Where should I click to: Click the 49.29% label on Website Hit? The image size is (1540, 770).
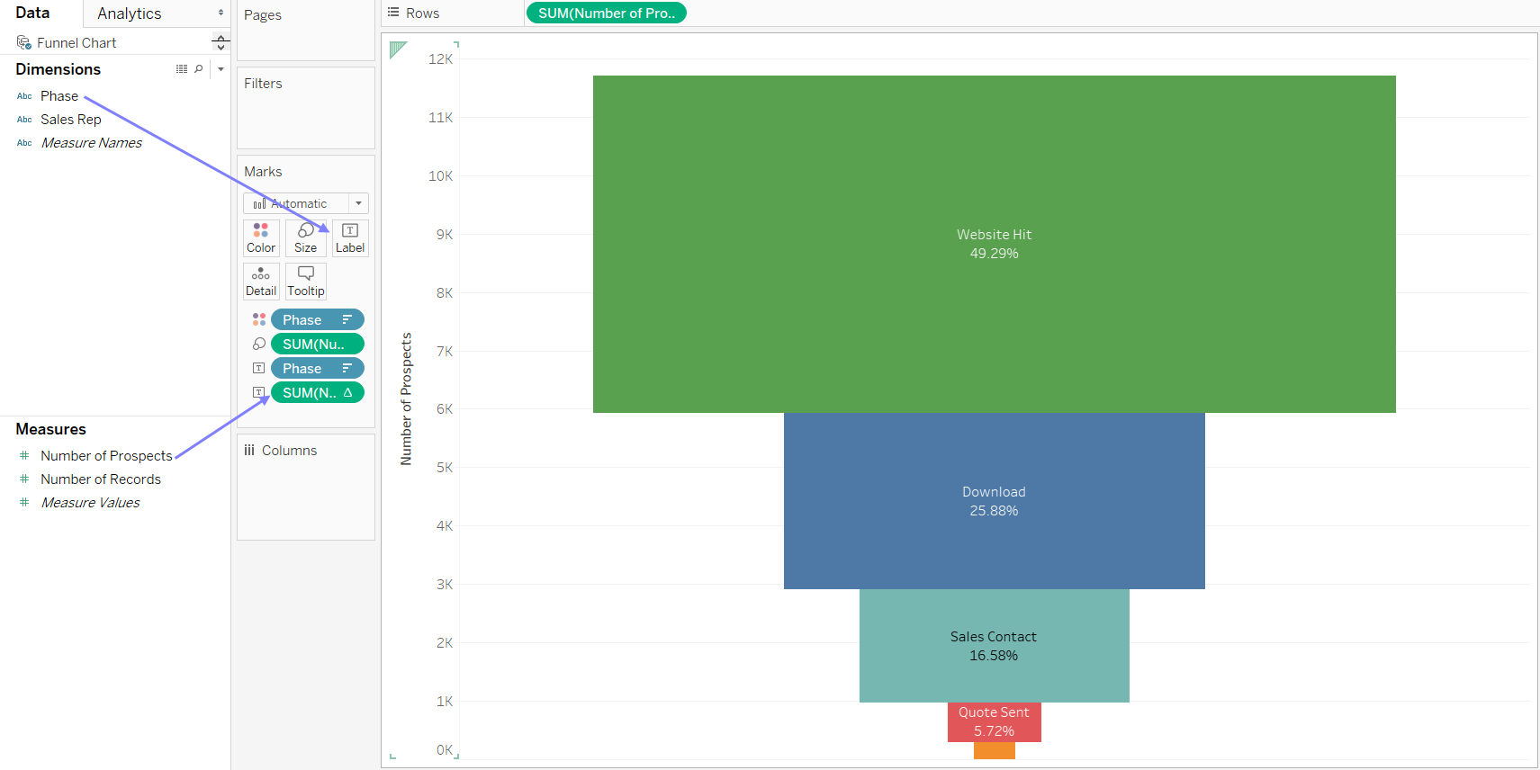point(995,254)
